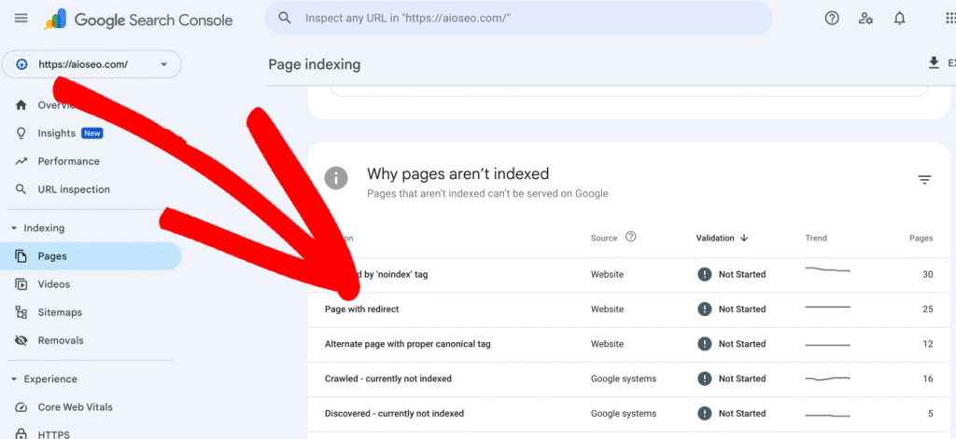This screenshot has height=439, width=956.
Task: Open the URL inspection tool
Action: click(x=73, y=189)
